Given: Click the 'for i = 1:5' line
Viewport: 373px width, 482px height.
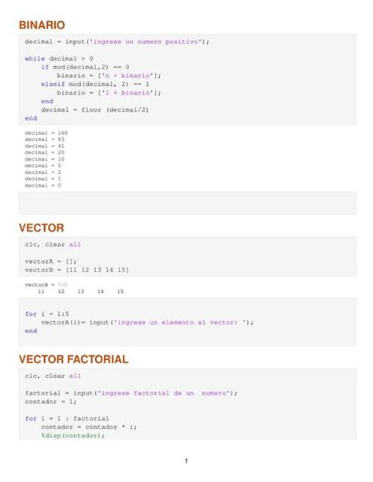Looking at the screenshot, I should (46, 314).
